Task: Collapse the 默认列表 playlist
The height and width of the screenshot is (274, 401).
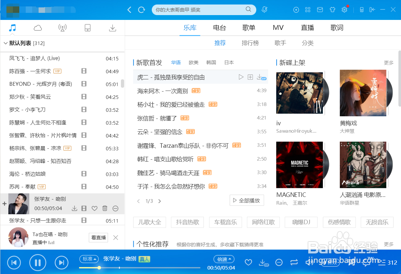Action: point(5,43)
